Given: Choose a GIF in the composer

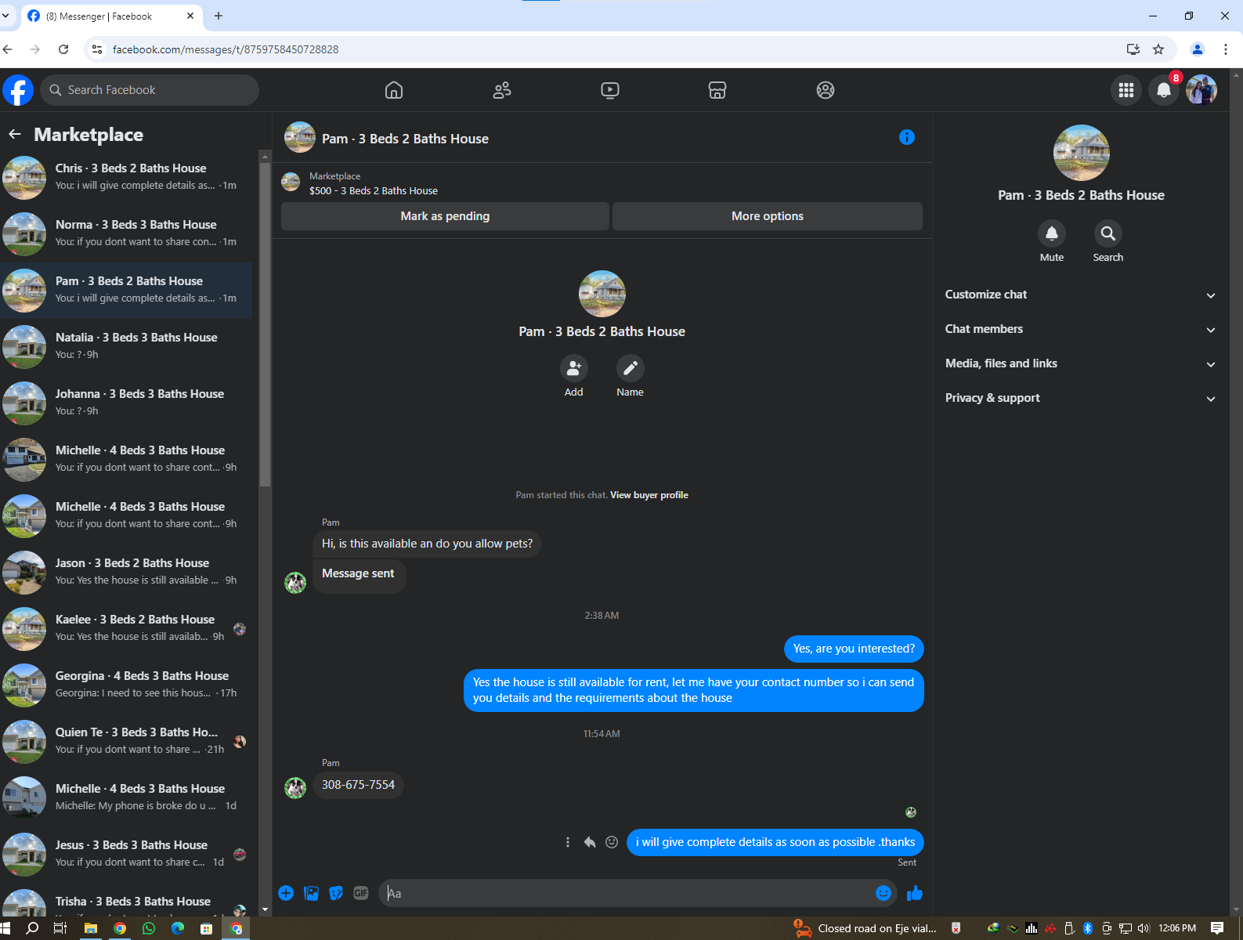Looking at the screenshot, I should (361, 893).
